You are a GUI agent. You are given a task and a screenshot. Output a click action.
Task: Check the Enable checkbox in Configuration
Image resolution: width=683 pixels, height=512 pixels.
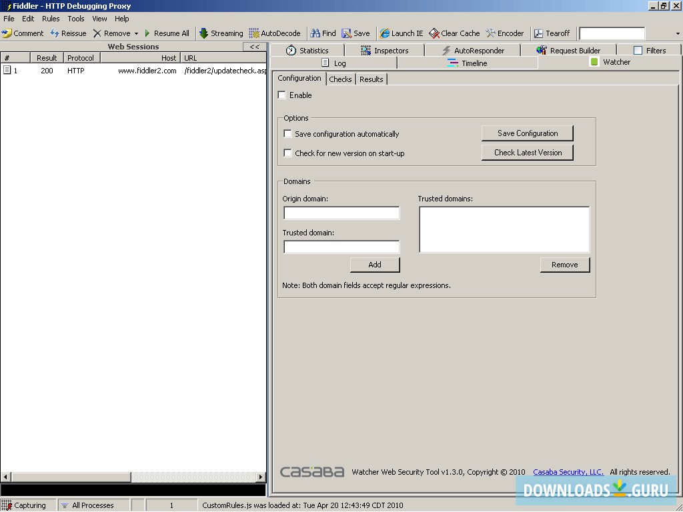coord(281,95)
